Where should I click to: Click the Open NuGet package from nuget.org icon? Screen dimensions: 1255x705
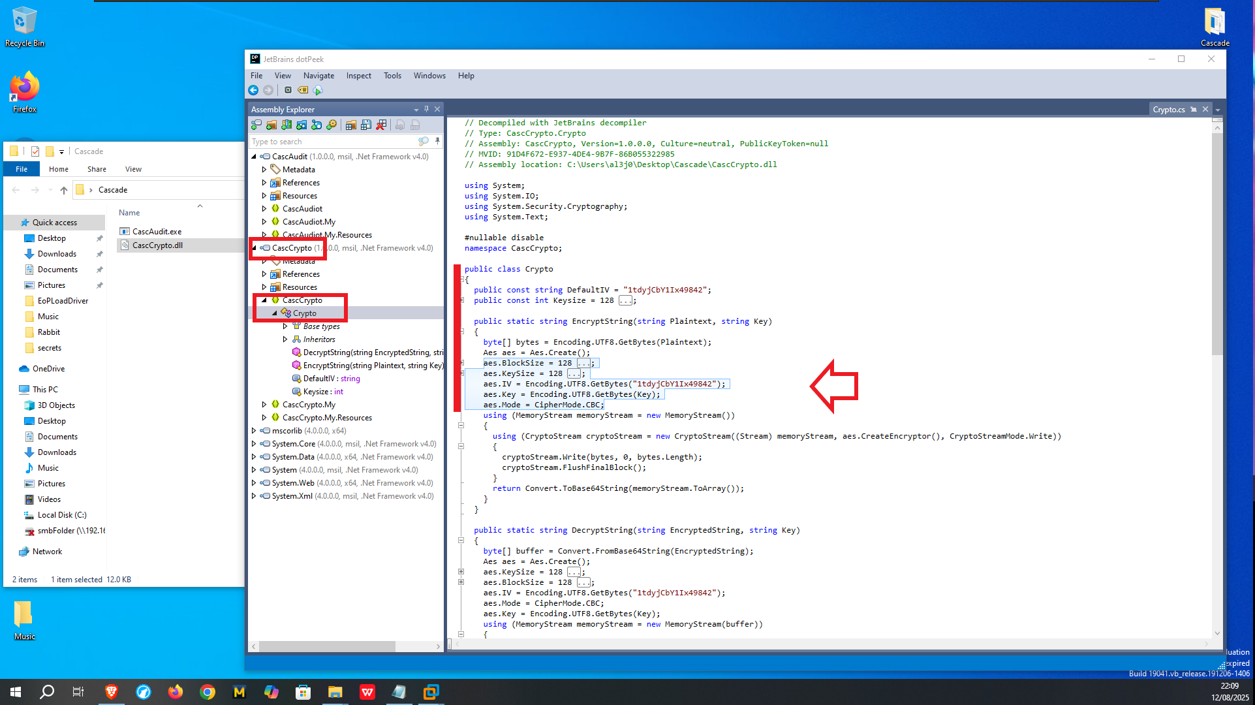tap(317, 125)
